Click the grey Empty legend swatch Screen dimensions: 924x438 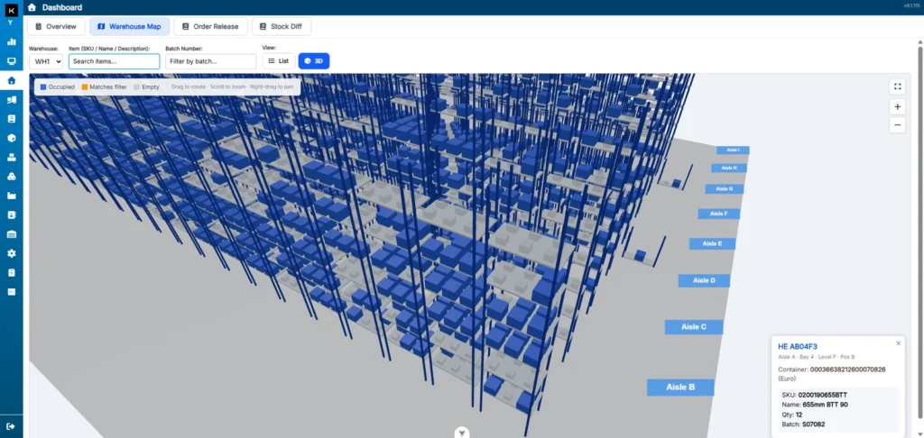pyautogui.click(x=137, y=87)
